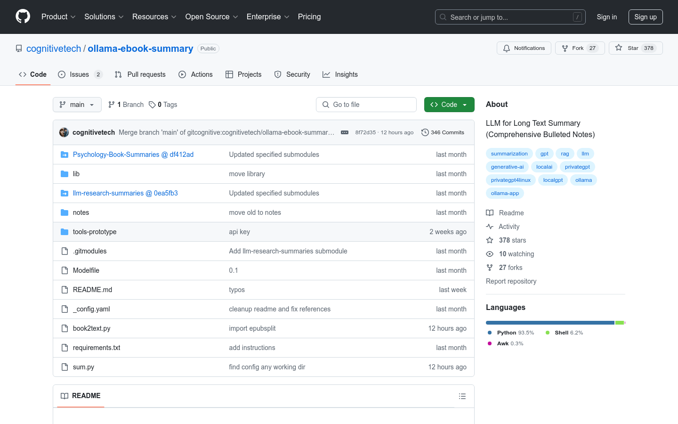Image resolution: width=678 pixels, height=424 pixels.
Task: Open commit message 'find config any working dir'
Action: click(267, 367)
